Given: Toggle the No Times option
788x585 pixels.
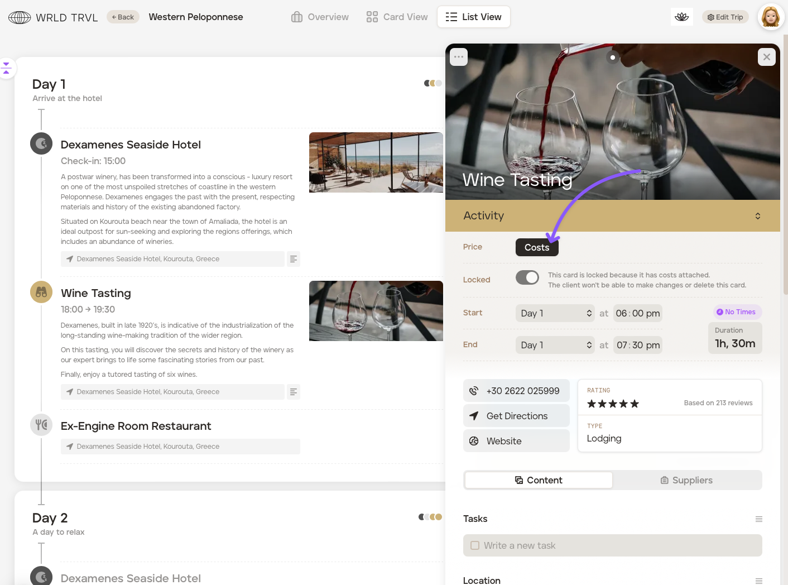Looking at the screenshot, I should [x=737, y=312].
